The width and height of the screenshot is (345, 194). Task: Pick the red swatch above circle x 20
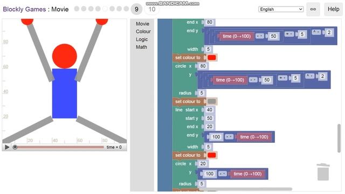pos(212,155)
